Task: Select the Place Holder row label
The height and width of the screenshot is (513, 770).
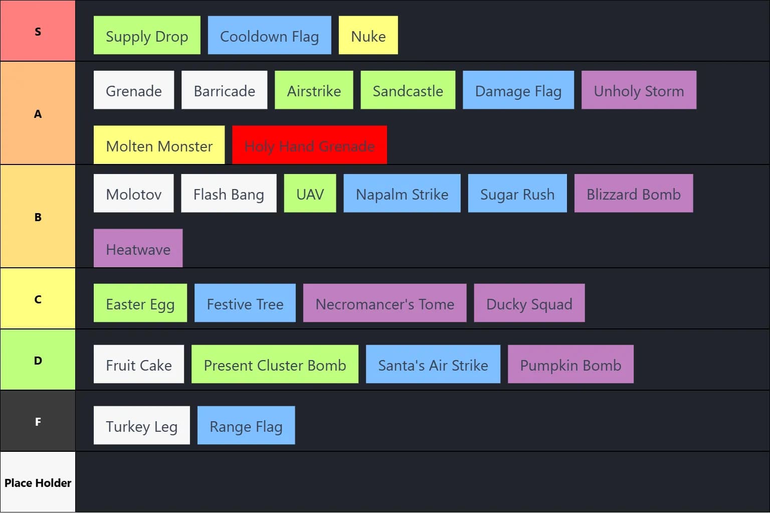Action: click(37, 482)
